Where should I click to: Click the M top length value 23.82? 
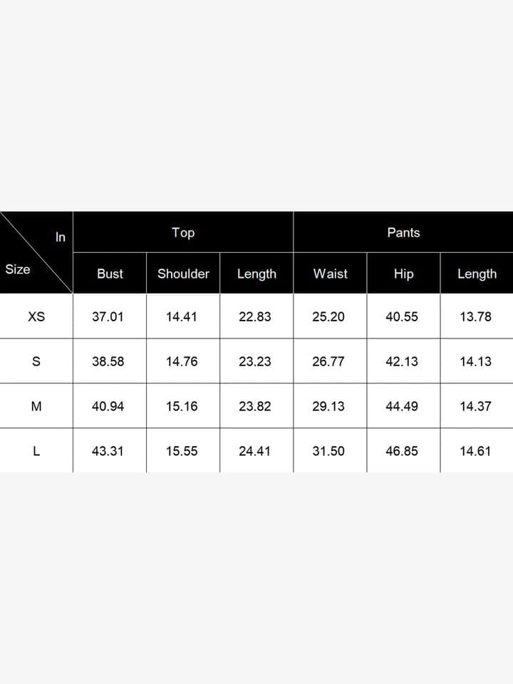[x=255, y=406]
